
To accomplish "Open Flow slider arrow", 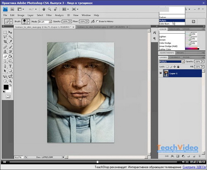I will click(x=87, y=22).
